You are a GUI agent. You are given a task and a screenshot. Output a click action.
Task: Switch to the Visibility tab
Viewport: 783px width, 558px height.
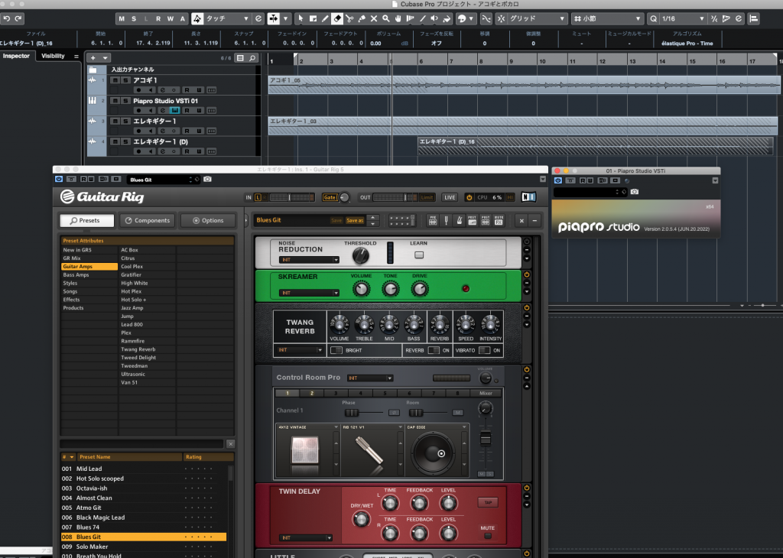point(53,56)
